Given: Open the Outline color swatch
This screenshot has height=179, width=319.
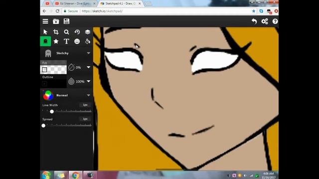Looking at the screenshot, I should (53, 84).
